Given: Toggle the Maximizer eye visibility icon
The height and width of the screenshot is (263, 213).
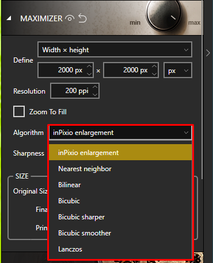Looking at the screenshot, I should (x=70, y=18).
